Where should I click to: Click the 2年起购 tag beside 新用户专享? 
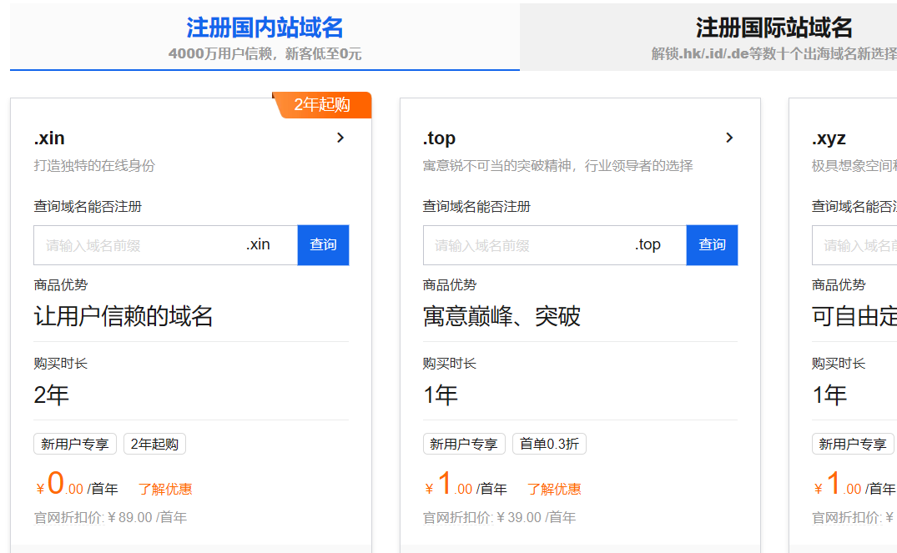(x=154, y=444)
